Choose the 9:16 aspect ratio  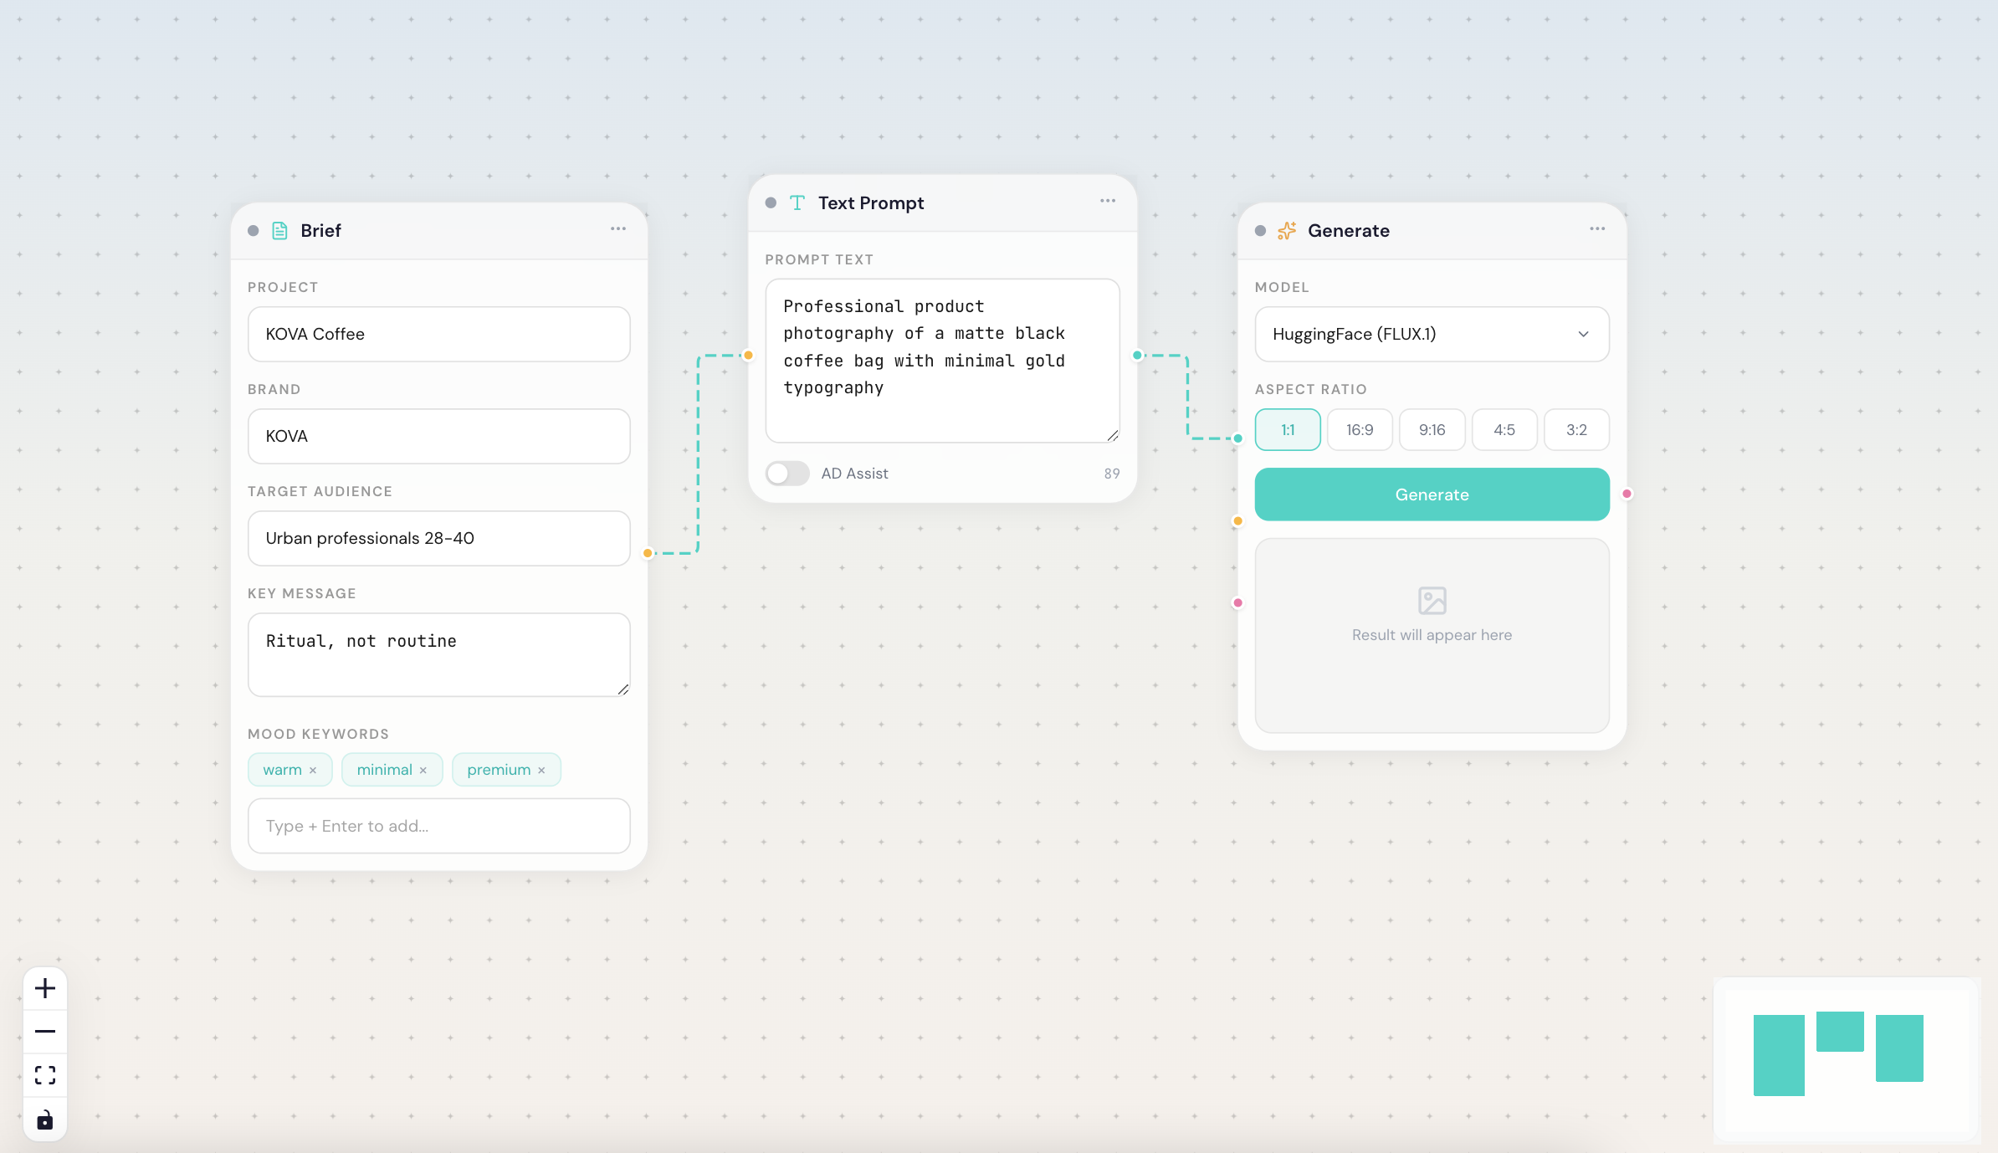pos(1432,430)
